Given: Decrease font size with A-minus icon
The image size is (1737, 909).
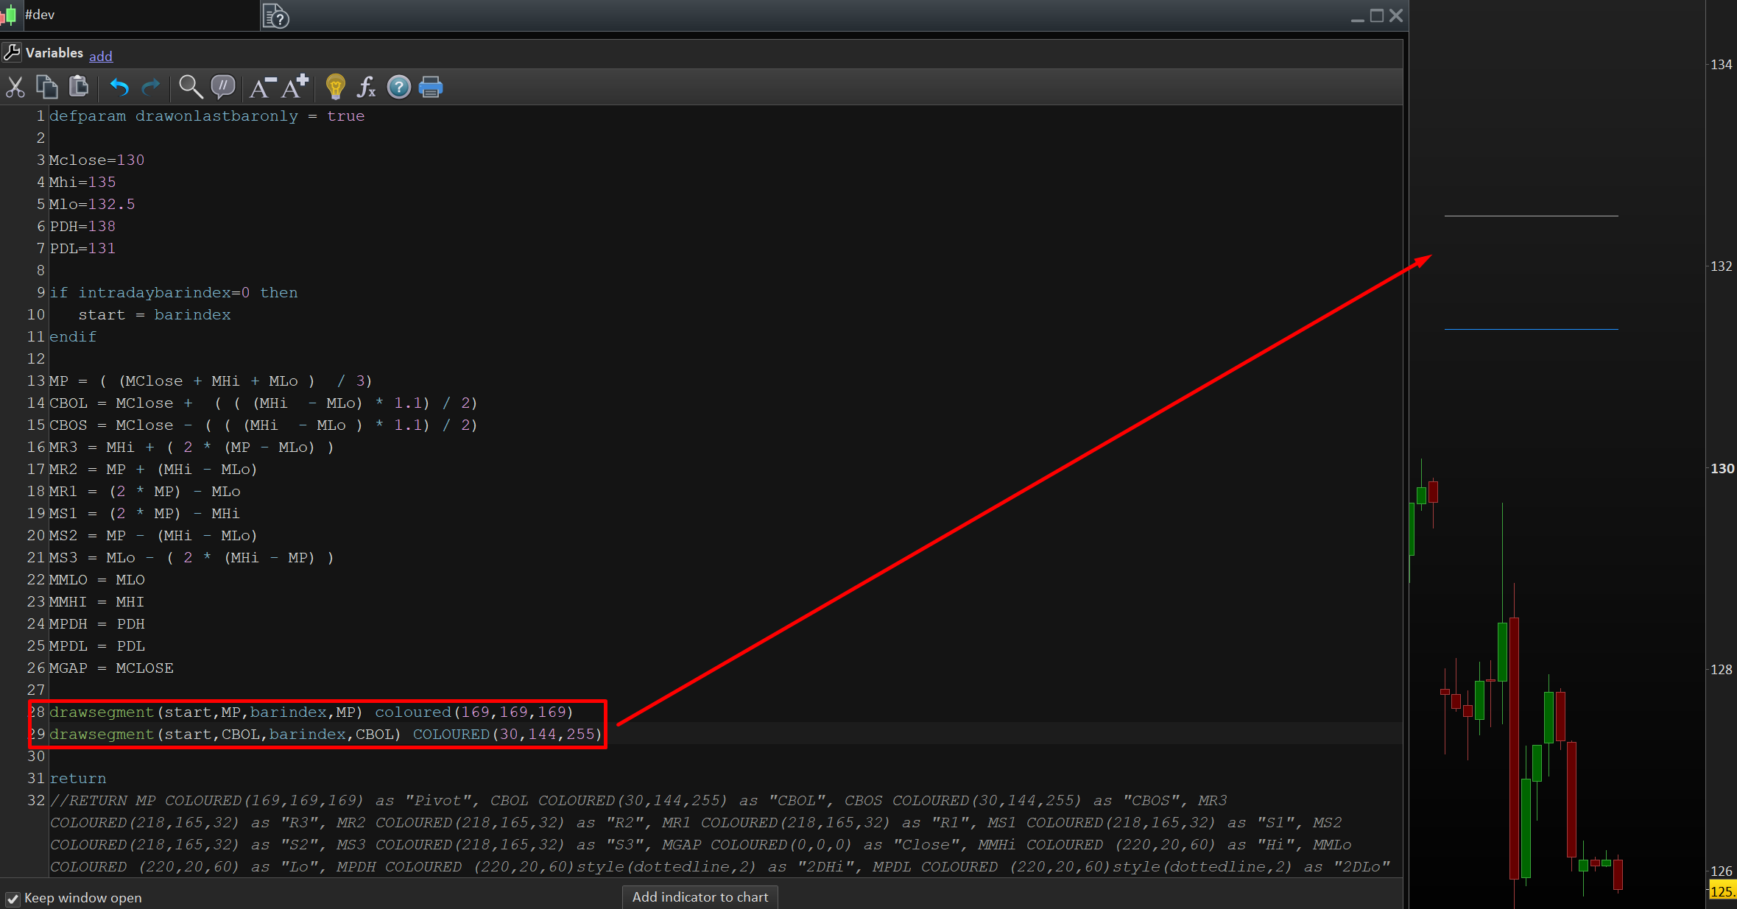Looking at the screenshot, I should point(262,88).
